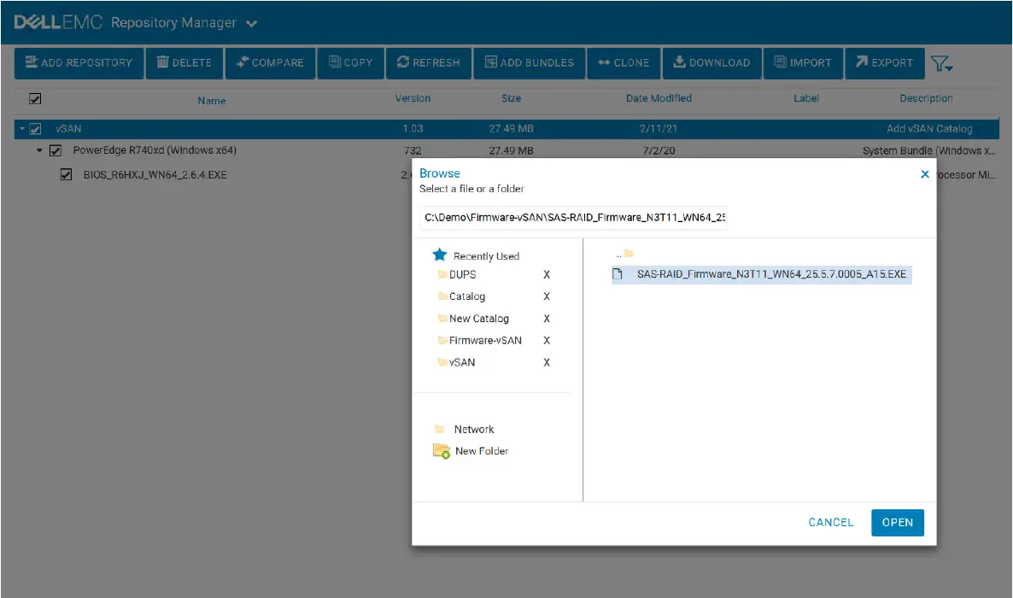The height and width of the screenshot is (598, 1013).
Task: Go up to the parent folder
Action: [x=624, y=254]
